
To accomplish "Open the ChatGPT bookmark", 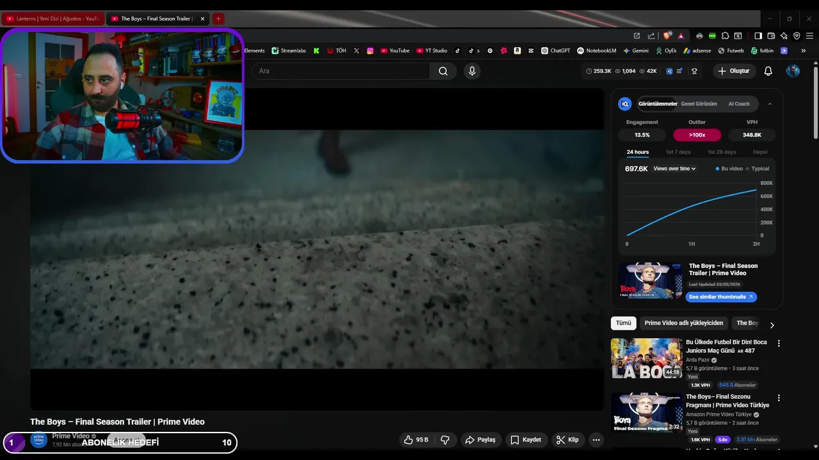I will [555, 50].
